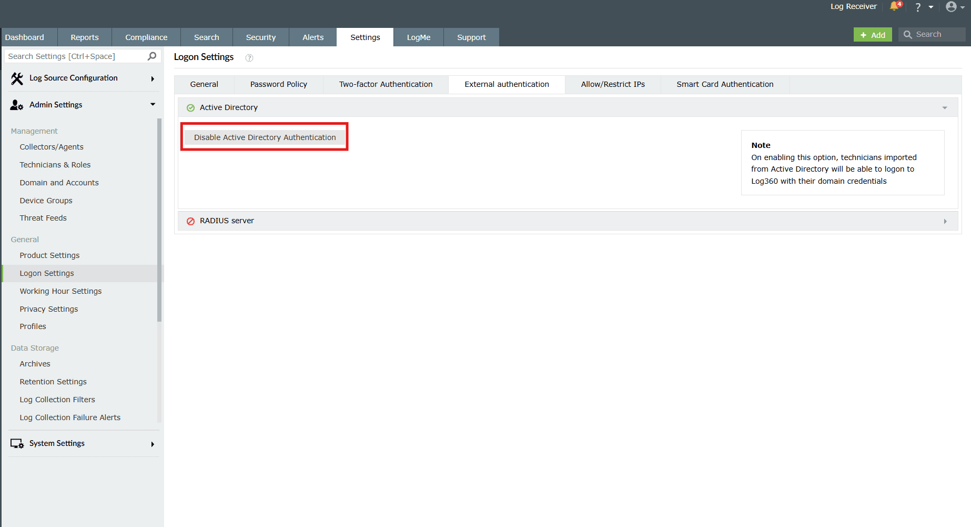Click the magnifier icon in top Search box
Viewport: 971px width, 527px height.
pos(907,35)
